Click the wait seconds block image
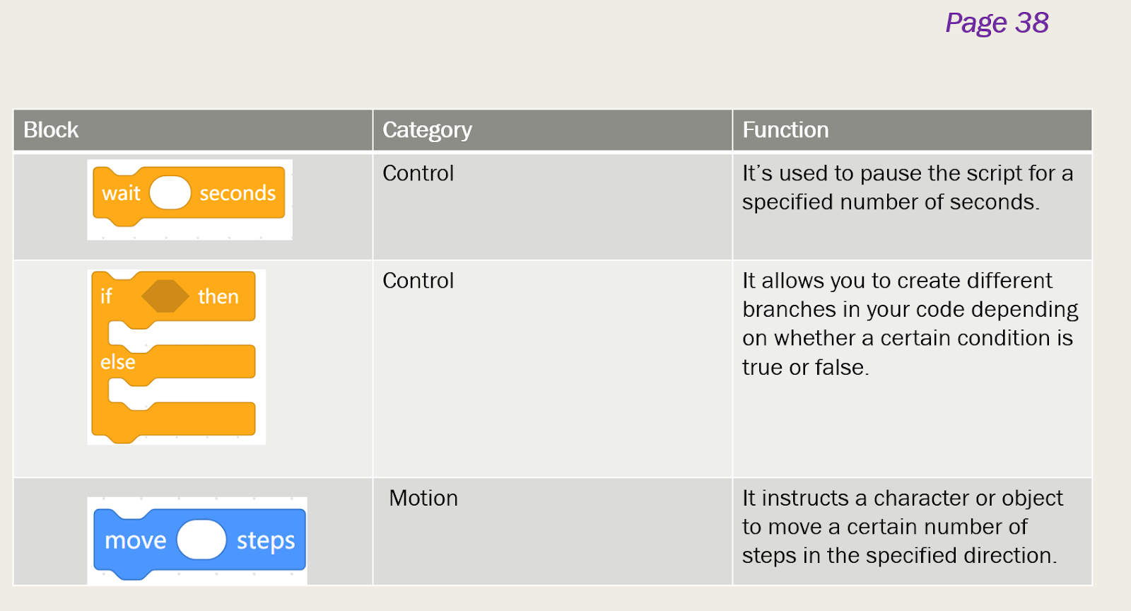The width and height of the screenshot is (1131, 611). coord(189,199)
